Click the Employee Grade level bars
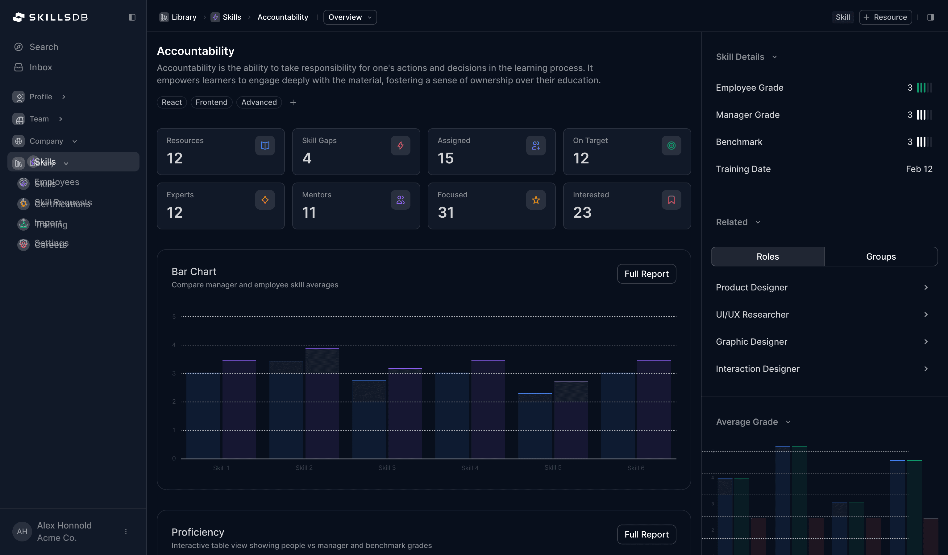 click(924, 88)
